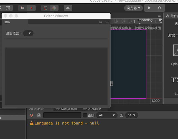Close the Editor Window
The width and height of the screenshot is (178, 139).
pos(6,16)
